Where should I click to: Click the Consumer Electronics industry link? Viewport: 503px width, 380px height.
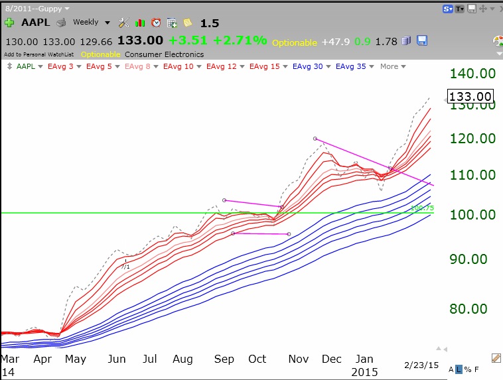(165, 54)
